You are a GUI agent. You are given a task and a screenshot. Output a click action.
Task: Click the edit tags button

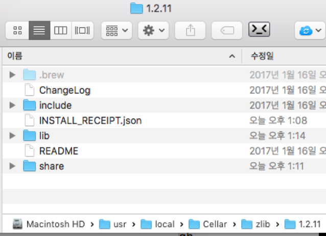coord(227,31)
